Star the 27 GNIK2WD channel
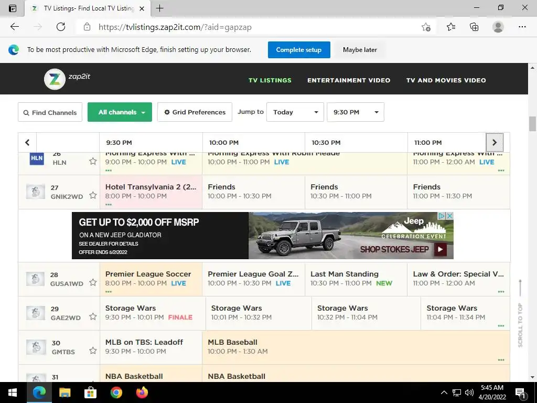Screen dimensions: 537x403 (x=93, y=195)
